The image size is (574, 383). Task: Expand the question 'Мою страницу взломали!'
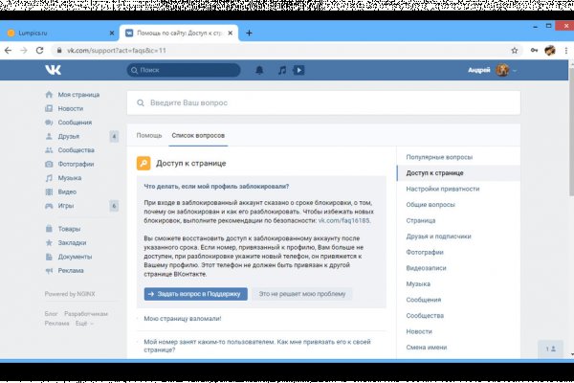(x=183, y=318)
